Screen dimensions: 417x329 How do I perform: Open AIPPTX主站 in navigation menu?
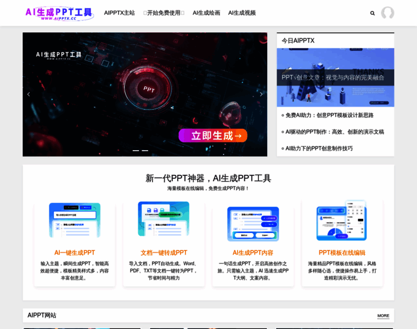point(119,13)
